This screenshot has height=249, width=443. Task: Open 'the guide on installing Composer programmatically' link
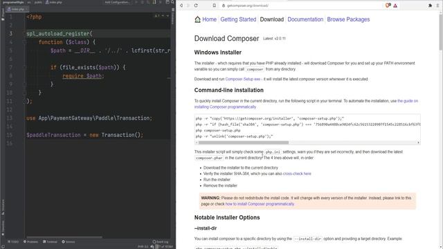(408, 101)
